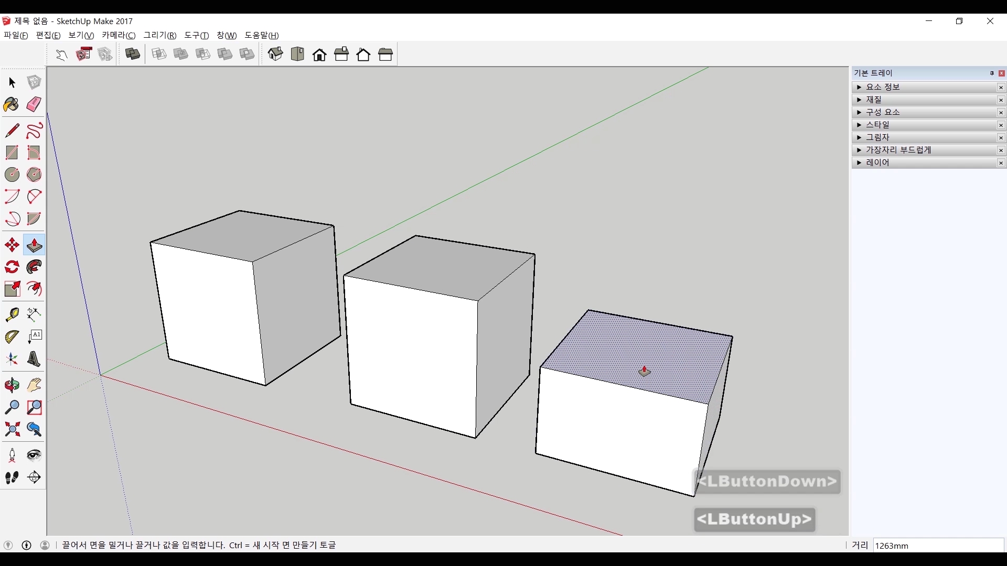Open the 카메라(C) menu
This screenshot has width=1007, height=566.
tap(119, 35)
